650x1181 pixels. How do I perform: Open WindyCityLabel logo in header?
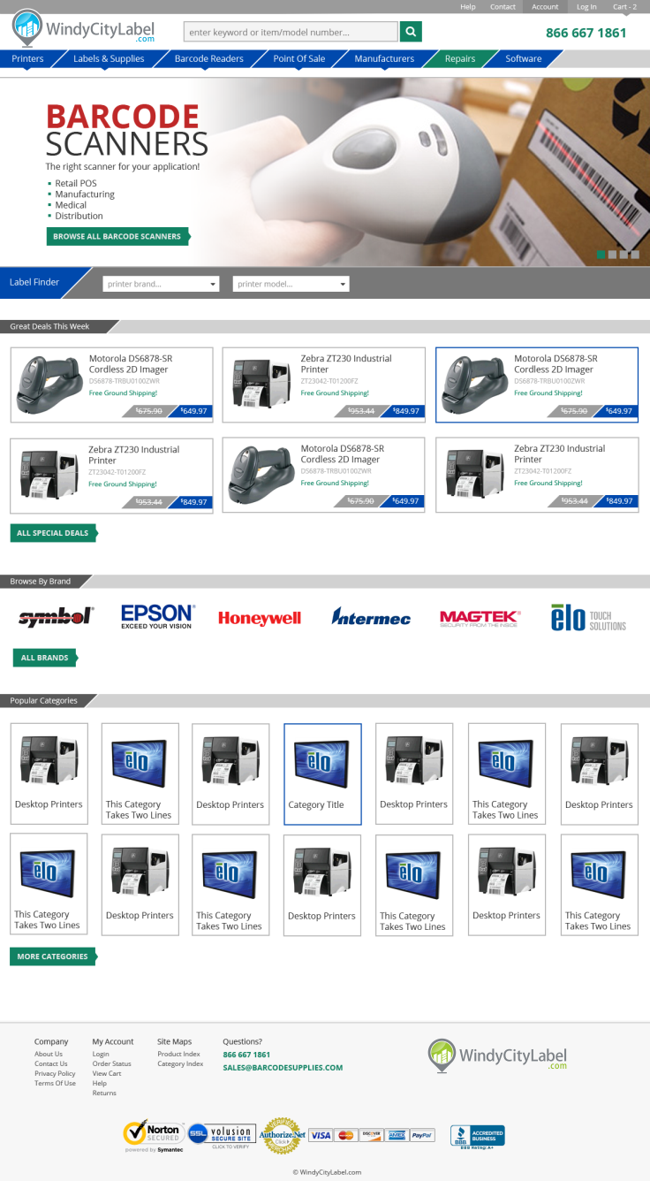click(85, 27)
